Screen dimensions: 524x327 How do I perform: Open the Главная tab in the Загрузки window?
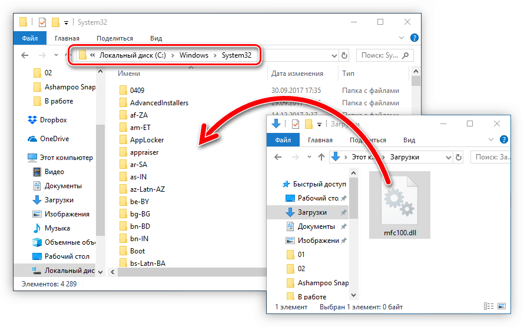point(320,140)
